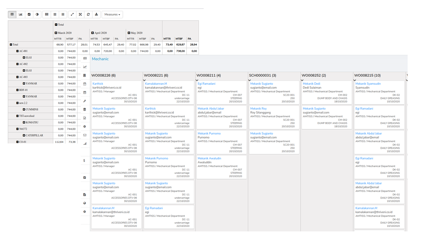This screenshot has width=425, height=242.
Task: Open the wrench maintenance icon in sidebar
Action: (x=85, y=101)
